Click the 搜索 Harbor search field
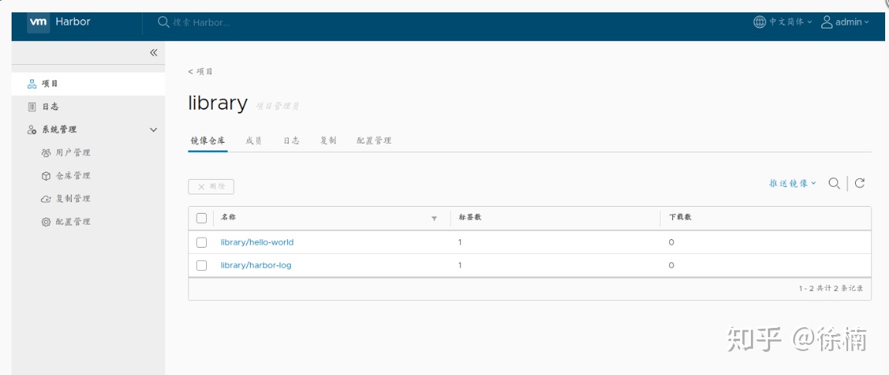This screenshot has height=375, width=889. coord(202,22)
